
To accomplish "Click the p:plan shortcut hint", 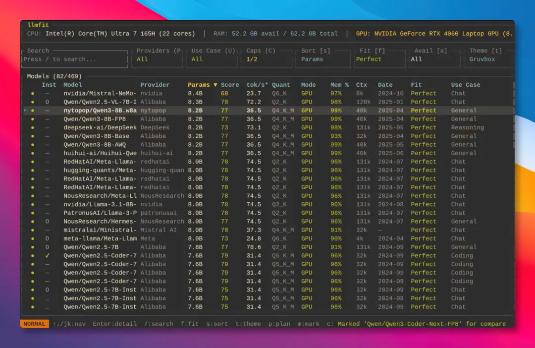I will pos(279,324).
